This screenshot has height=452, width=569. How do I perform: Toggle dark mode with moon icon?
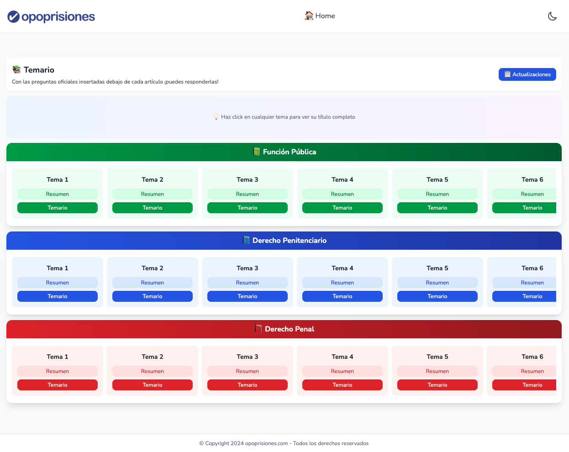(552, 16)
